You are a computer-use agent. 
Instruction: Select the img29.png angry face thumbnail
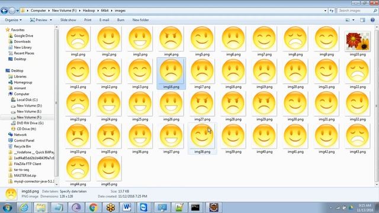pyautogui.click(x=264, y=104)
